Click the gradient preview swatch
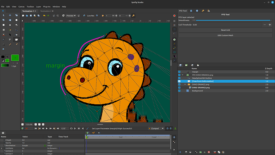The image size is (275, 155). (x=5, y=66)
